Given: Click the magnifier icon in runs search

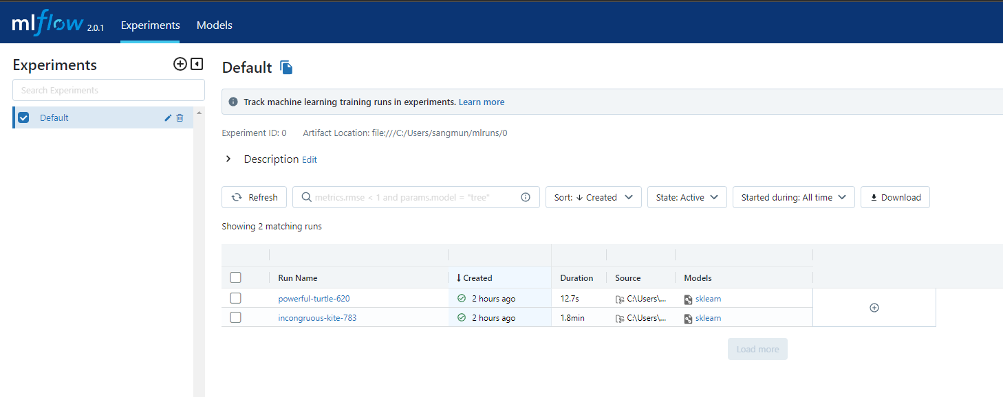Looking at the screenshot, I should point(306,197).
